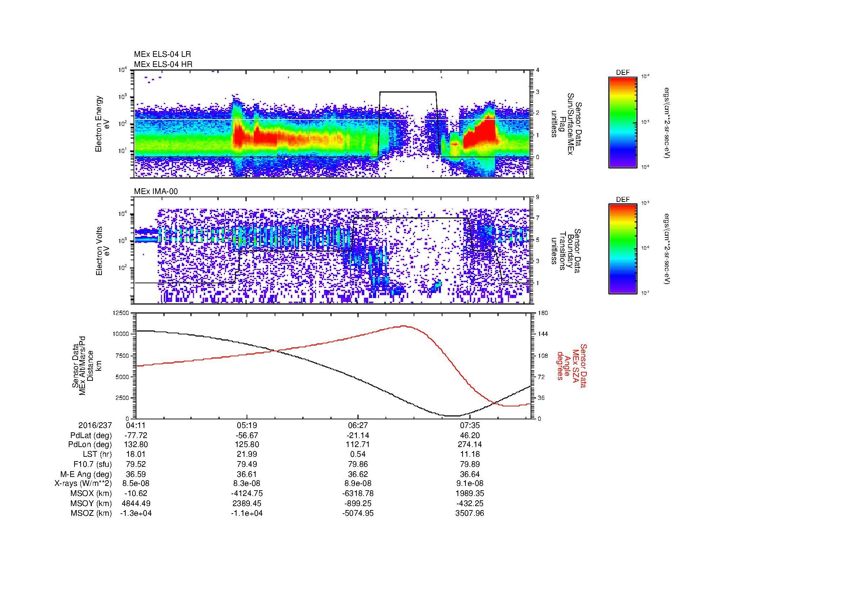Select the 'PdLat (deg)' row label
842x595 pixels.
pos(91,435)
